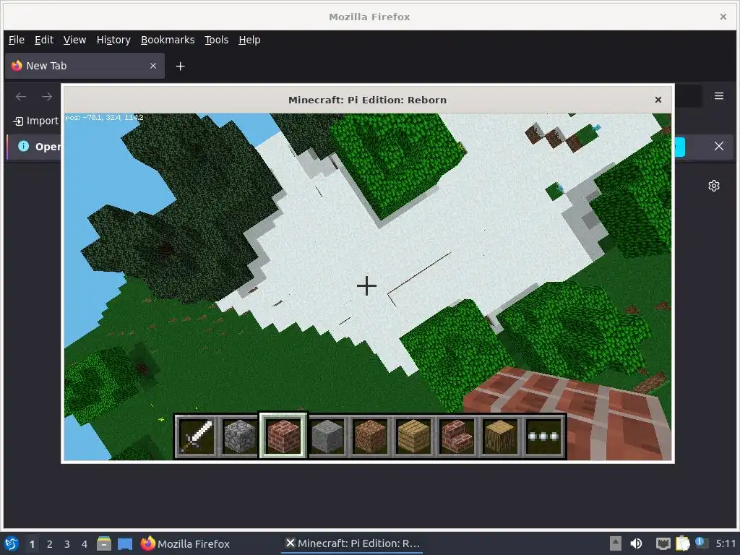Image resolution: width=740 pixels, height=555 pixels.
Task: Click the removable media eject tray icon
Action: pos(615,543)
